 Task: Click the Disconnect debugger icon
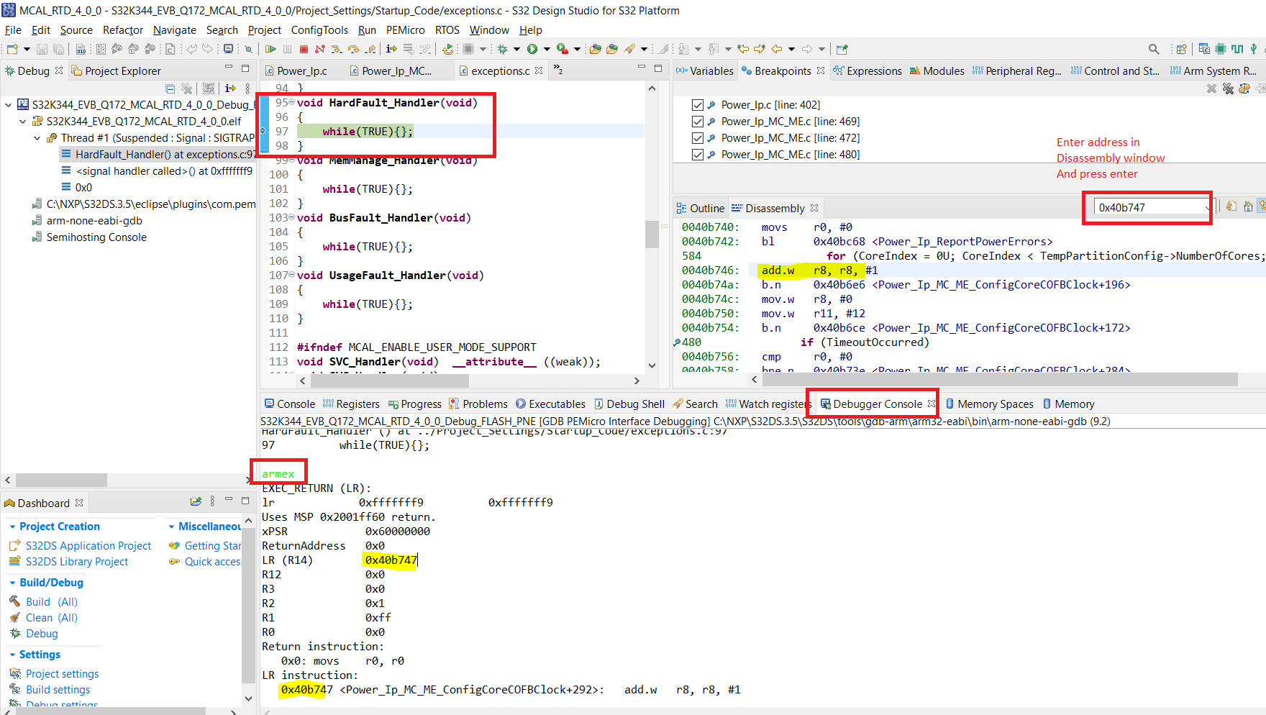[320, 49]
